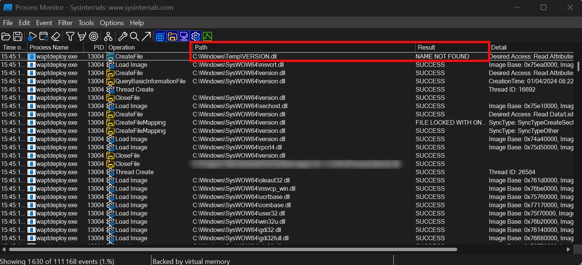This screenshot has width=582, height=265.
Task: Open the Filter menu
Action: (x=65, y=23)
